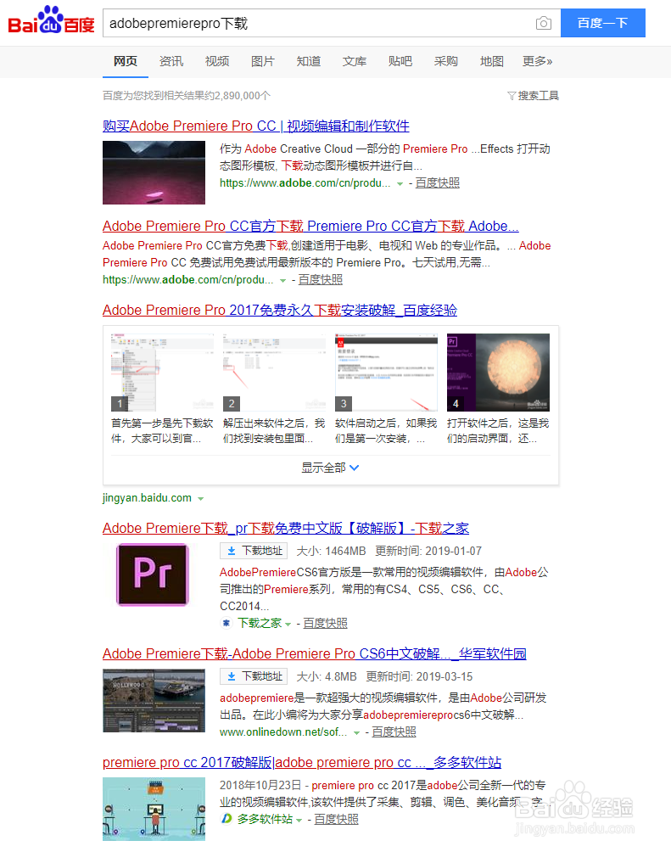Switch to the 知道 tab

[309, 61]
